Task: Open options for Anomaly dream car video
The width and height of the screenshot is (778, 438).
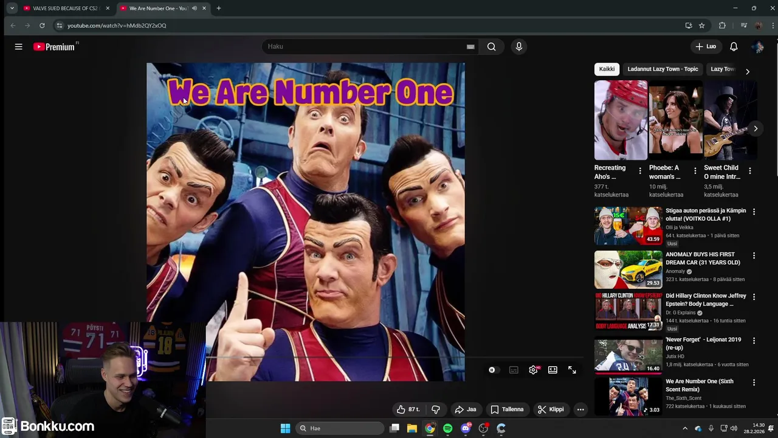Action: click(754, 255)
